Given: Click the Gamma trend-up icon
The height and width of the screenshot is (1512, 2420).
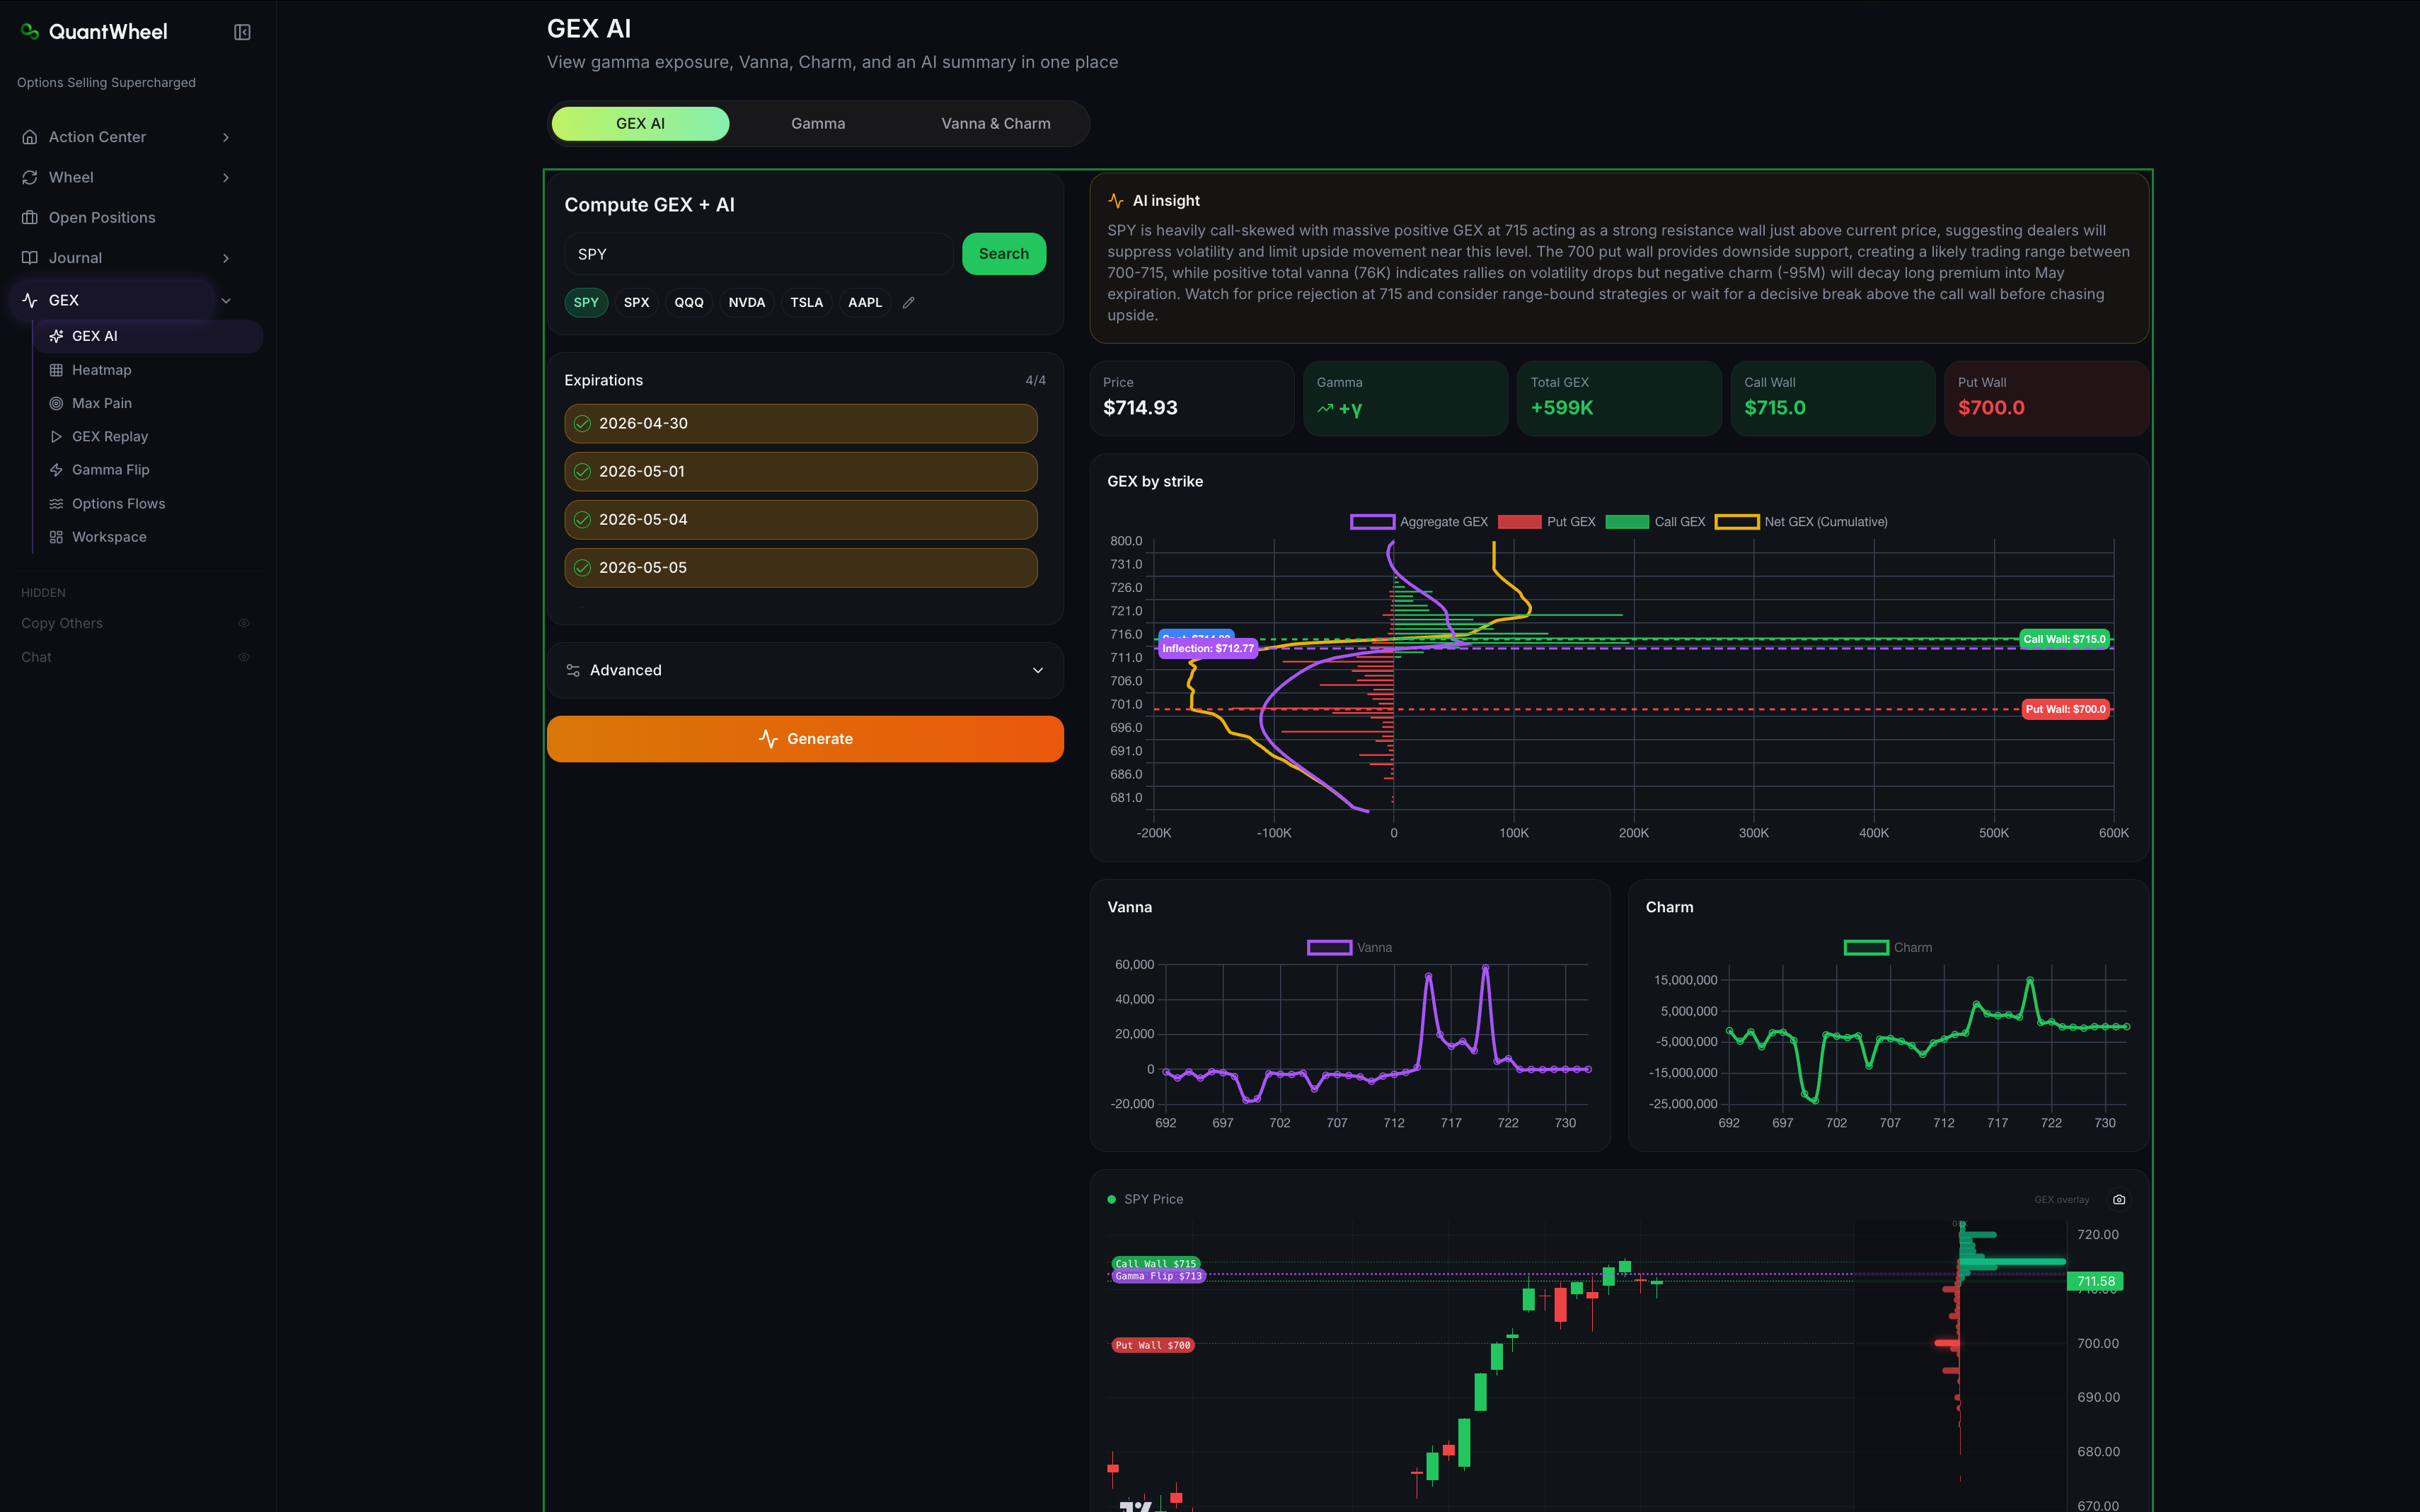Looking at the screenshot, I should [x=1325, y=408].
